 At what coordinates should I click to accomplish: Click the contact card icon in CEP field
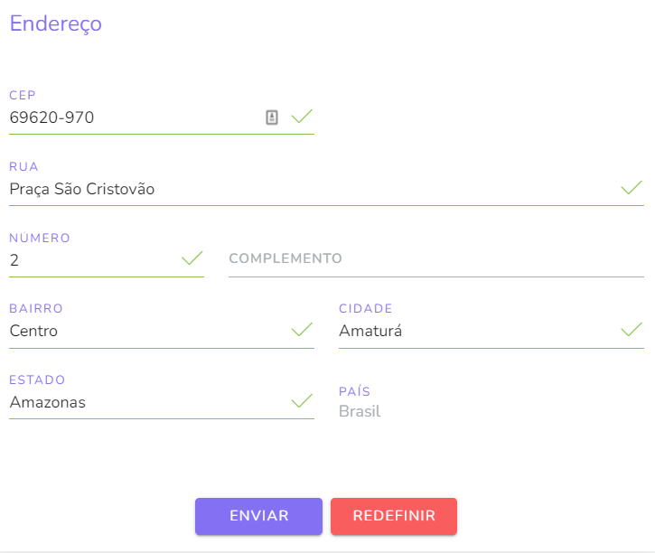point(272,117)
